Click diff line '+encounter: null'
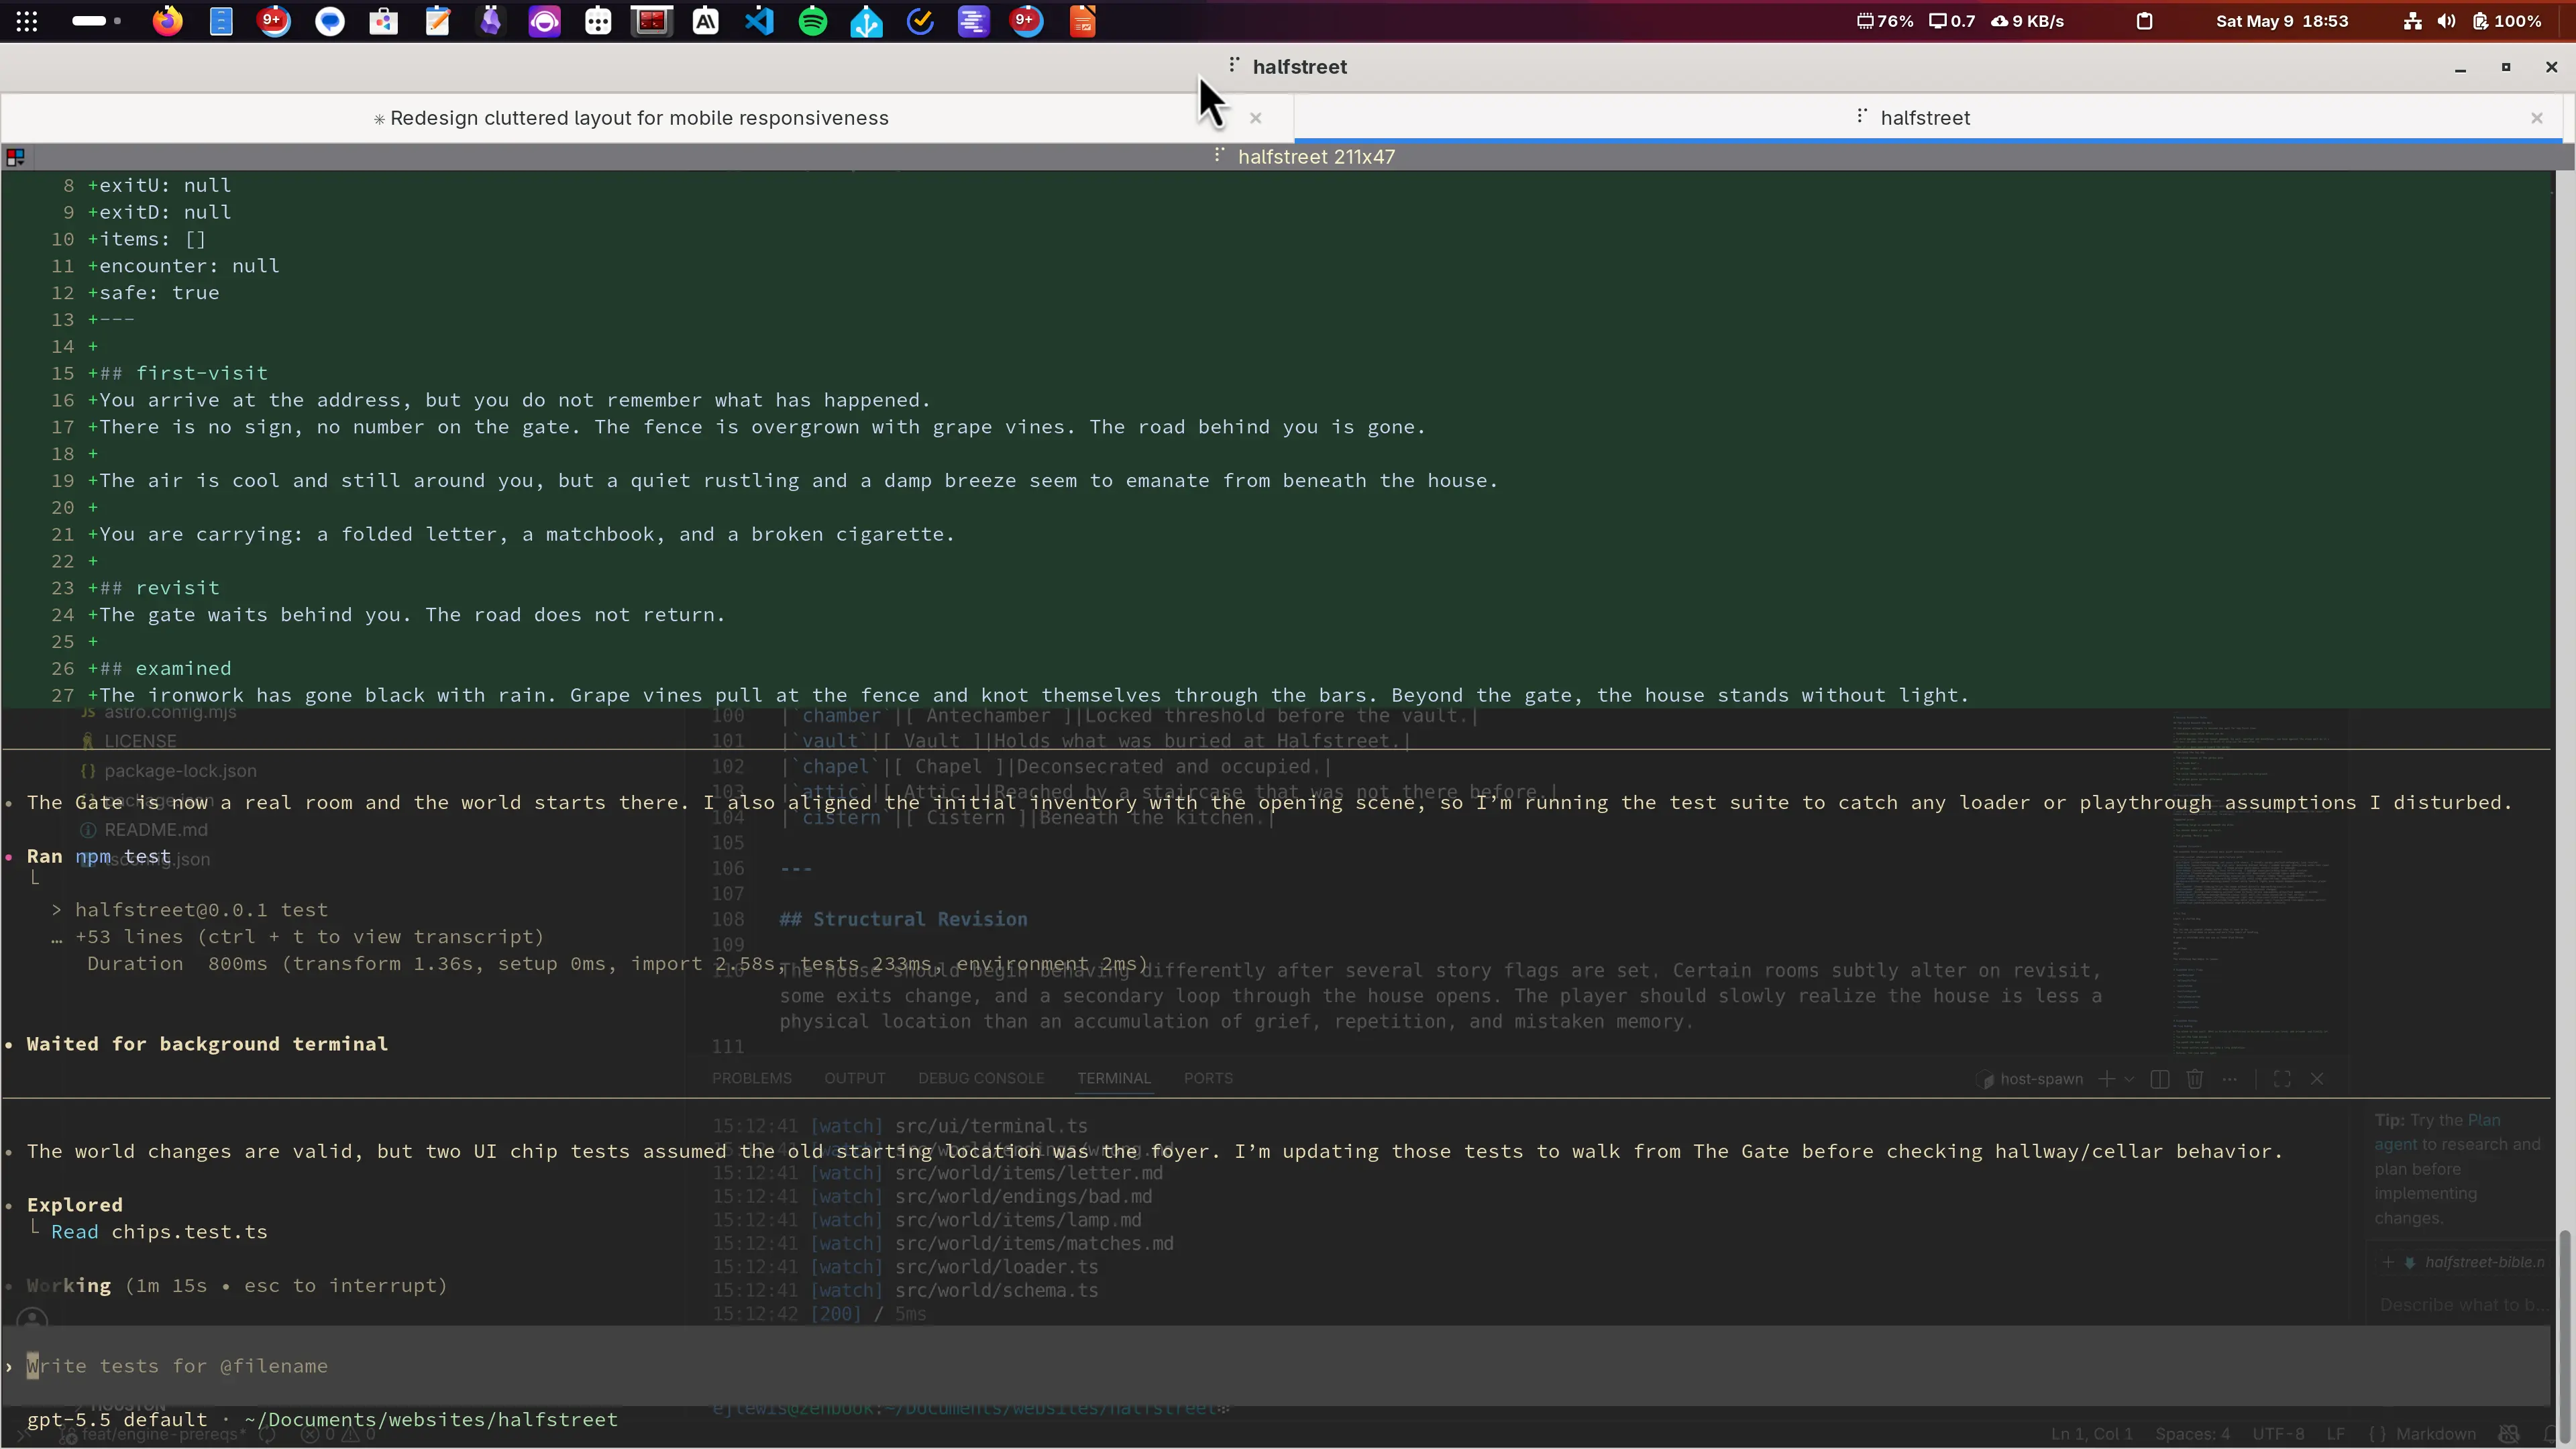2576x1449 pixels. [184, 266]
